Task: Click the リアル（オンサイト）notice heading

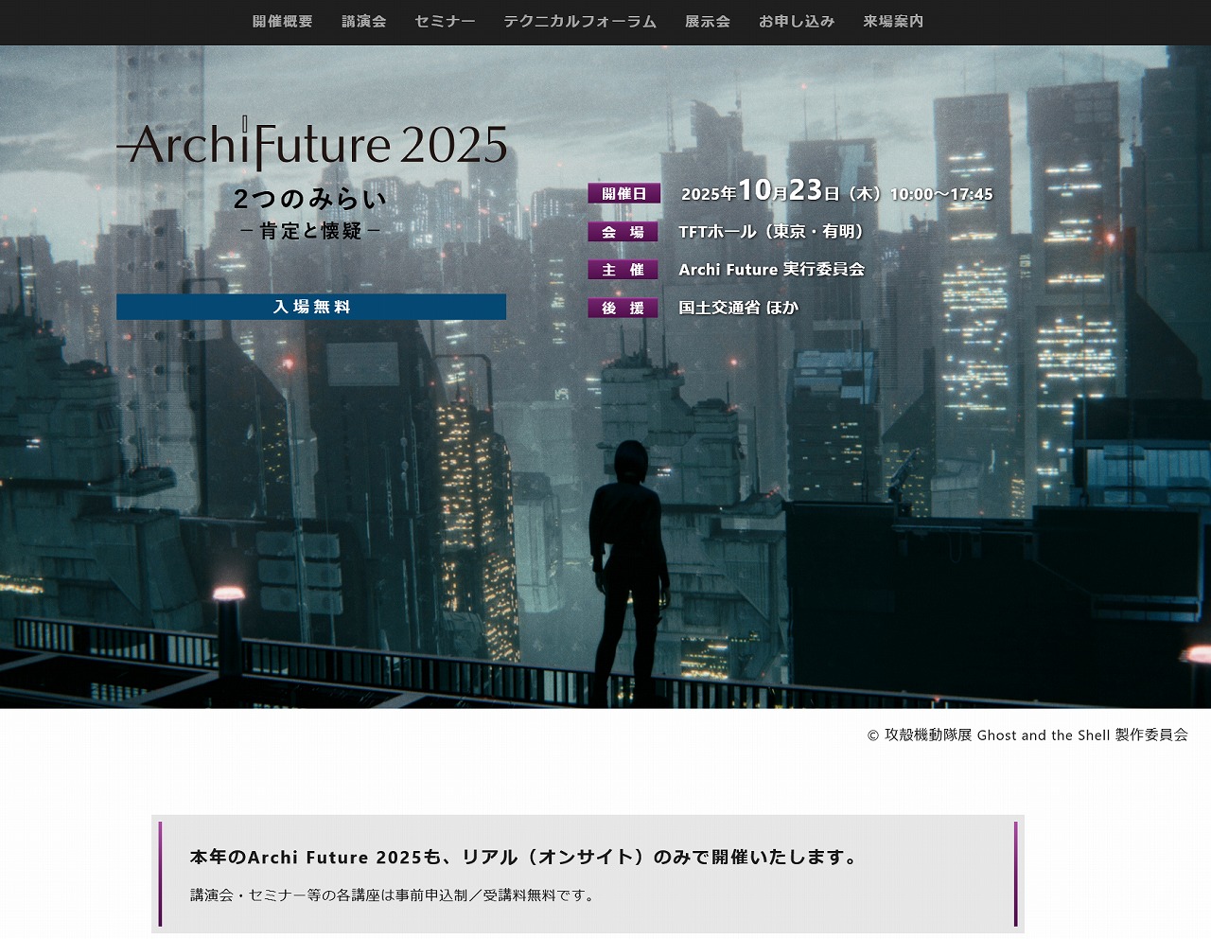Action: pyautogui.click(x=525, y=857)
